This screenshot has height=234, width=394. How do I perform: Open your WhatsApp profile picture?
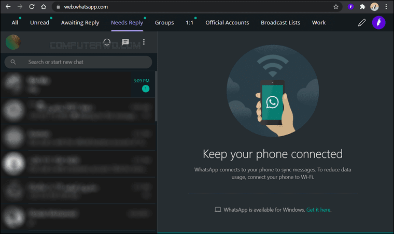coord(13,42)
